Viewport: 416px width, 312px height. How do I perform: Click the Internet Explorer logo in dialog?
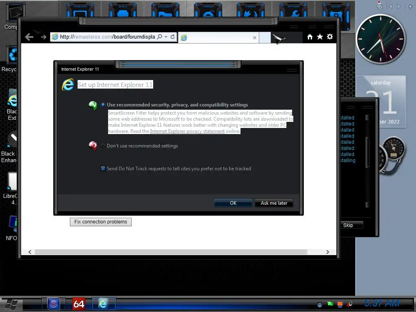(68, 84)
